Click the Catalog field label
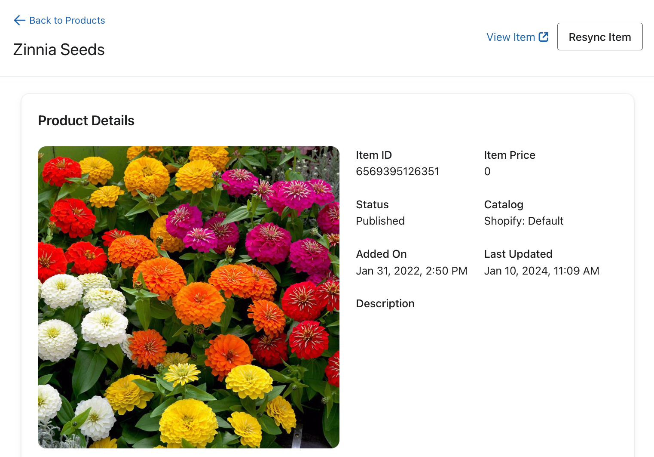 503,204
